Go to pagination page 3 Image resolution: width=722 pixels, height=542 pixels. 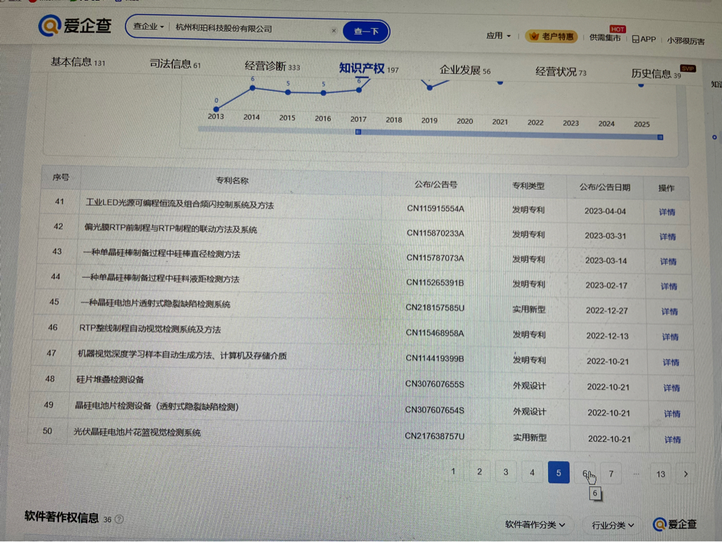506,472
